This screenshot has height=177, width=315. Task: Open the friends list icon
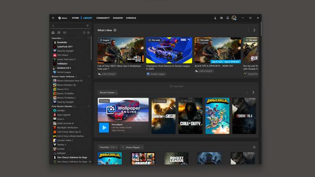[221, 18]
